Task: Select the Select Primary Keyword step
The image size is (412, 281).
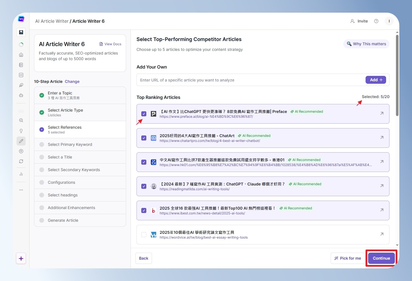Action: (80, 144)
